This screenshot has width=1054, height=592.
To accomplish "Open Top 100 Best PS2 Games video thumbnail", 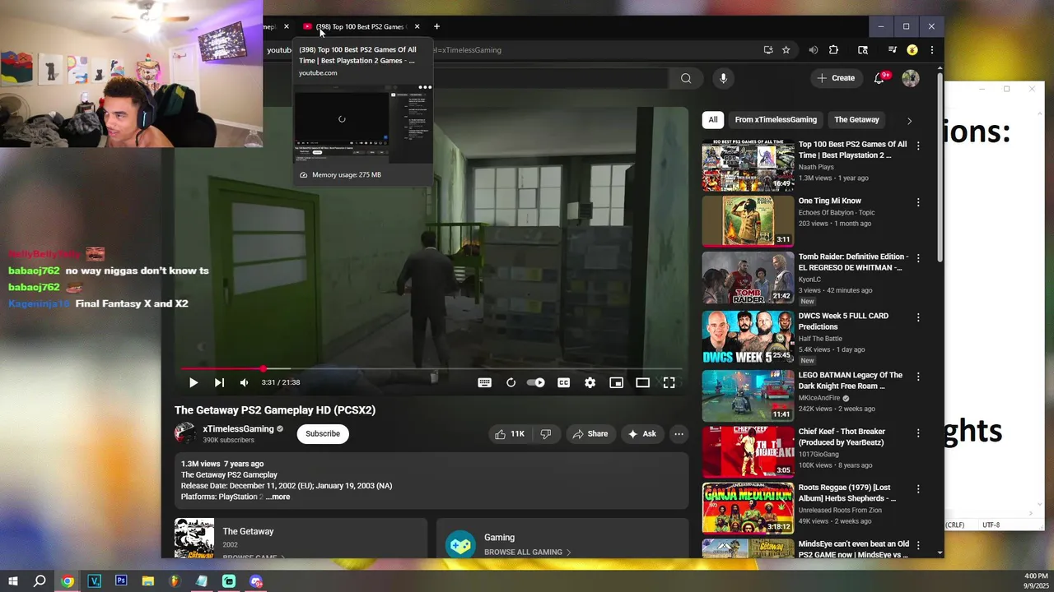I will point(749,166).
